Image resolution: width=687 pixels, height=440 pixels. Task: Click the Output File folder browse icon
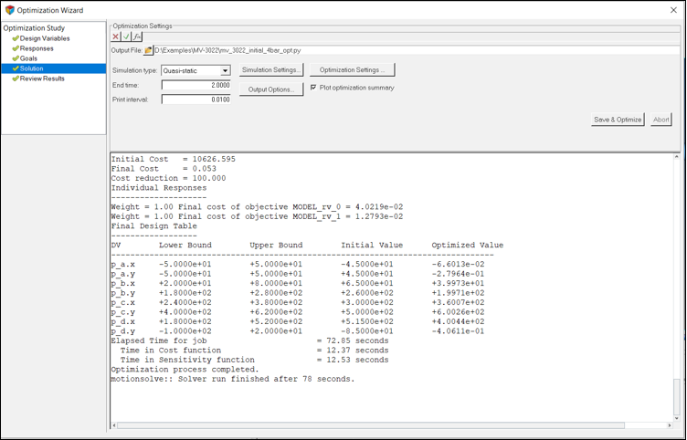point(149,51)
